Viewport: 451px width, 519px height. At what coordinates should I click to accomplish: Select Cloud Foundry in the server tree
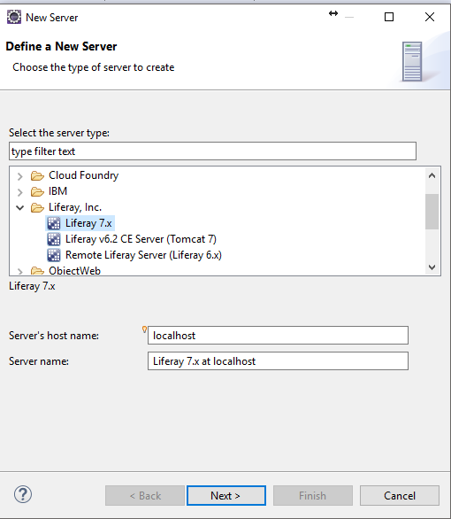click(x=84, y=175)
